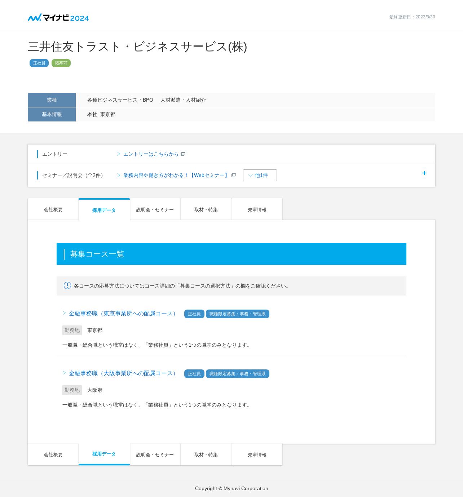Image resolution: width=463 pixels, height=497 pixels.
Task: Open the bottom 取材・特集 tab
Action: coord(206,454)
